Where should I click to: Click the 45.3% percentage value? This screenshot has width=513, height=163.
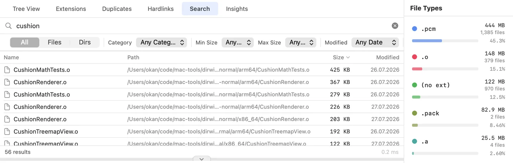497,41
